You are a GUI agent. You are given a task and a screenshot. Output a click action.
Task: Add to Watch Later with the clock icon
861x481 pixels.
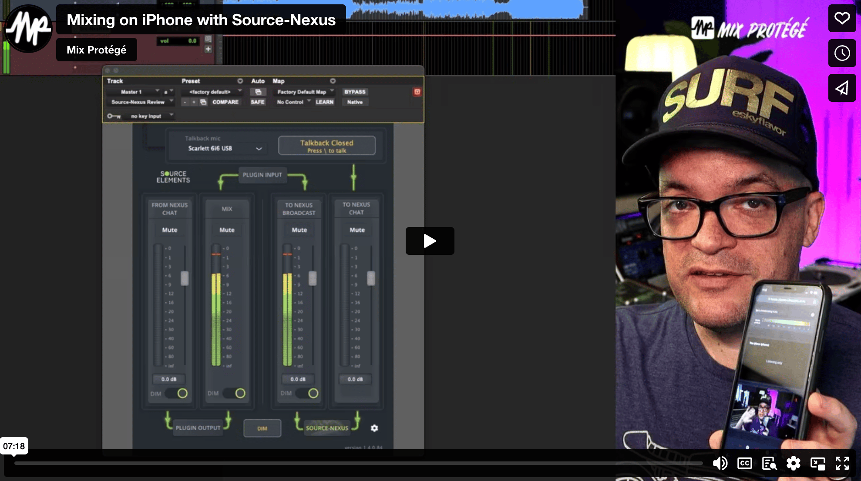point(842,53)
